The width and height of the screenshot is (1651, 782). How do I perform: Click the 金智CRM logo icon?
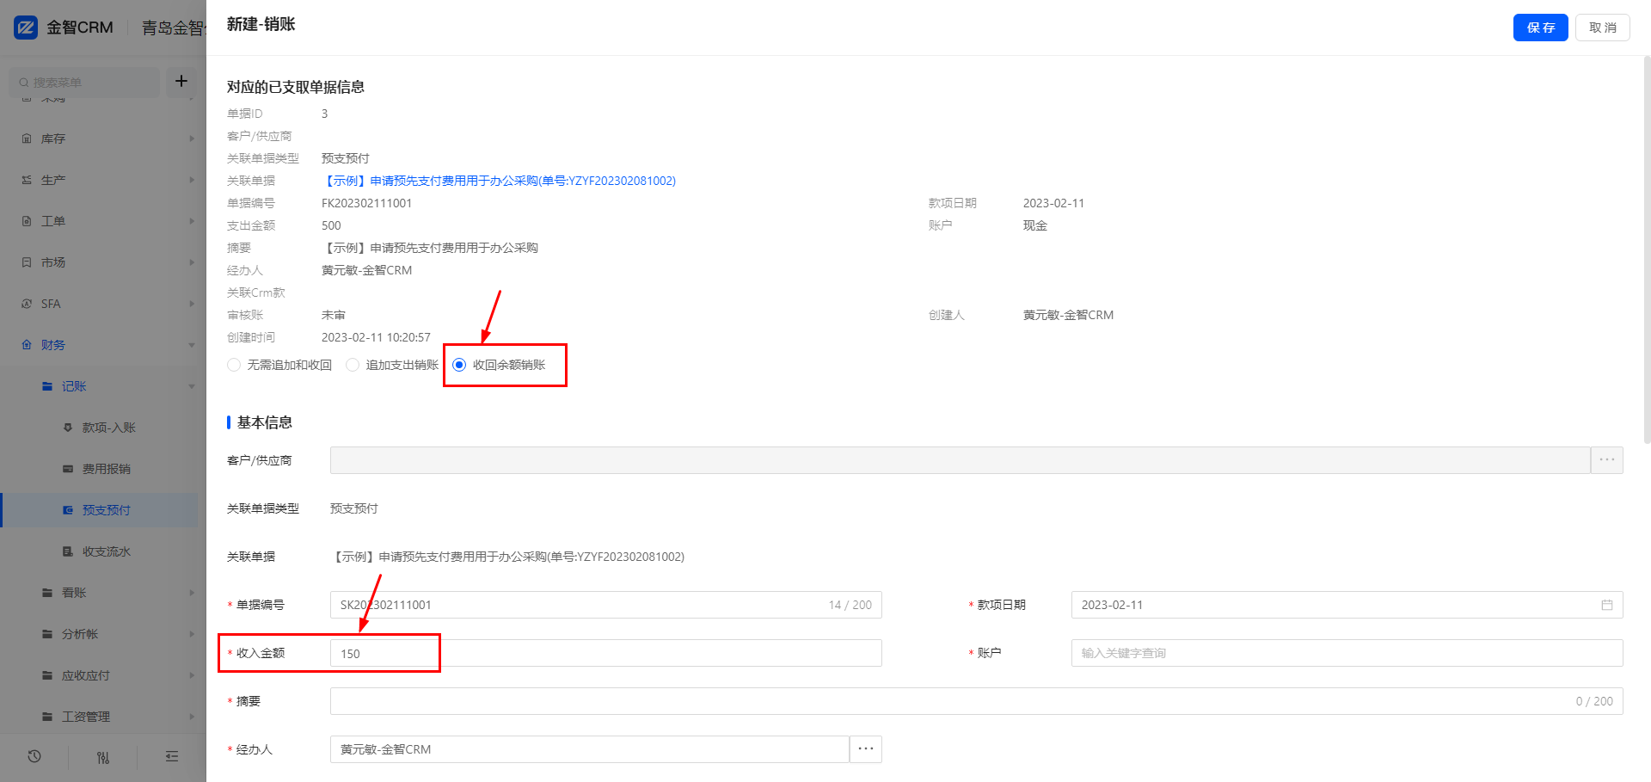pyautogui.click(x=26, y=28)
